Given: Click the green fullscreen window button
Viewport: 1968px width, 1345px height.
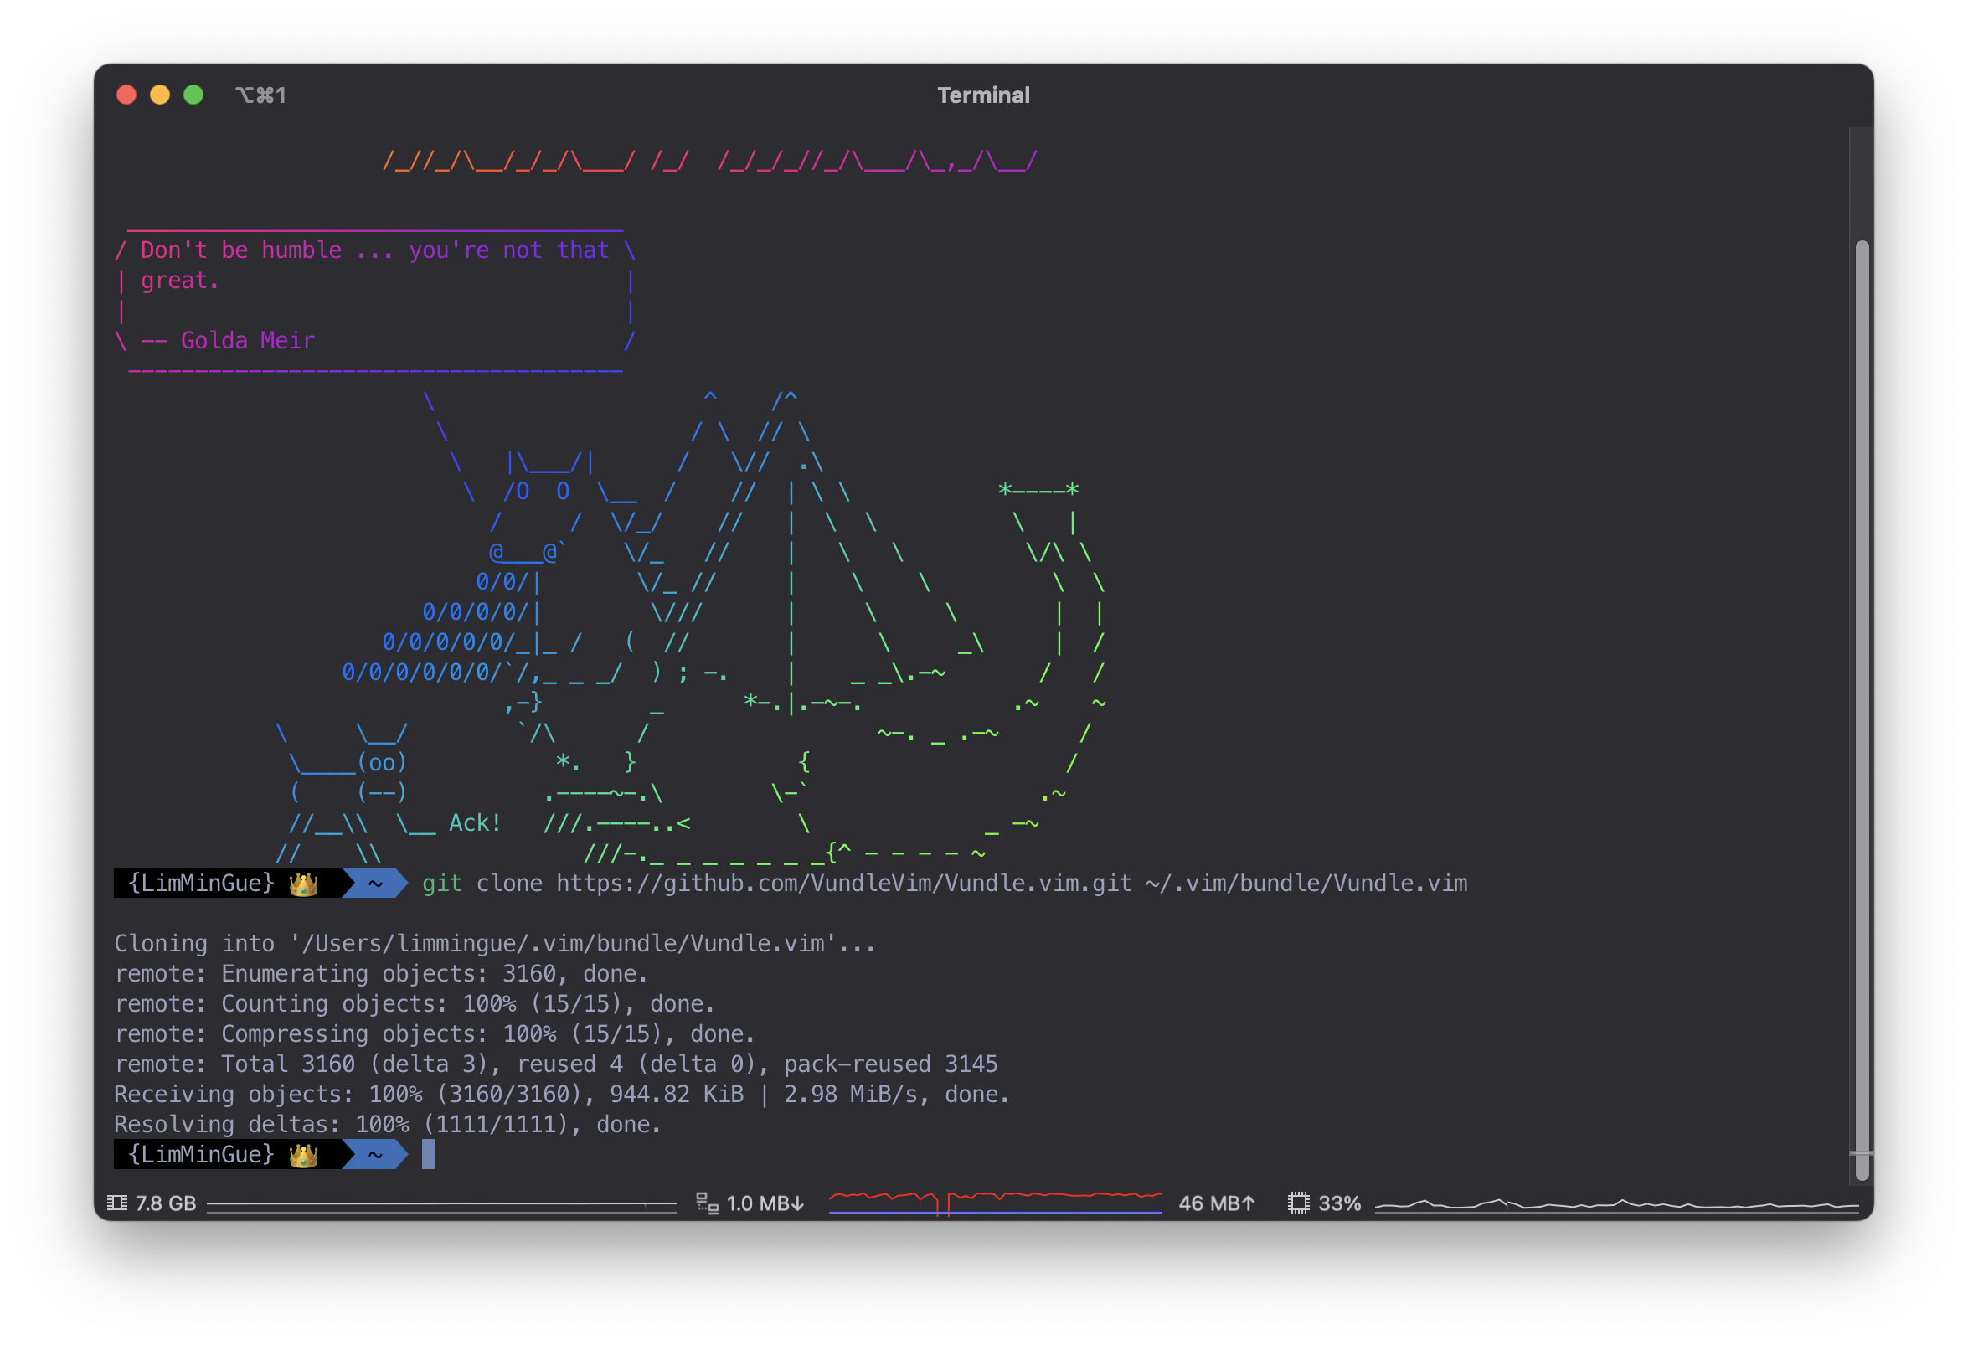Looking at the screenshot, I should click(x=193, y=95).
